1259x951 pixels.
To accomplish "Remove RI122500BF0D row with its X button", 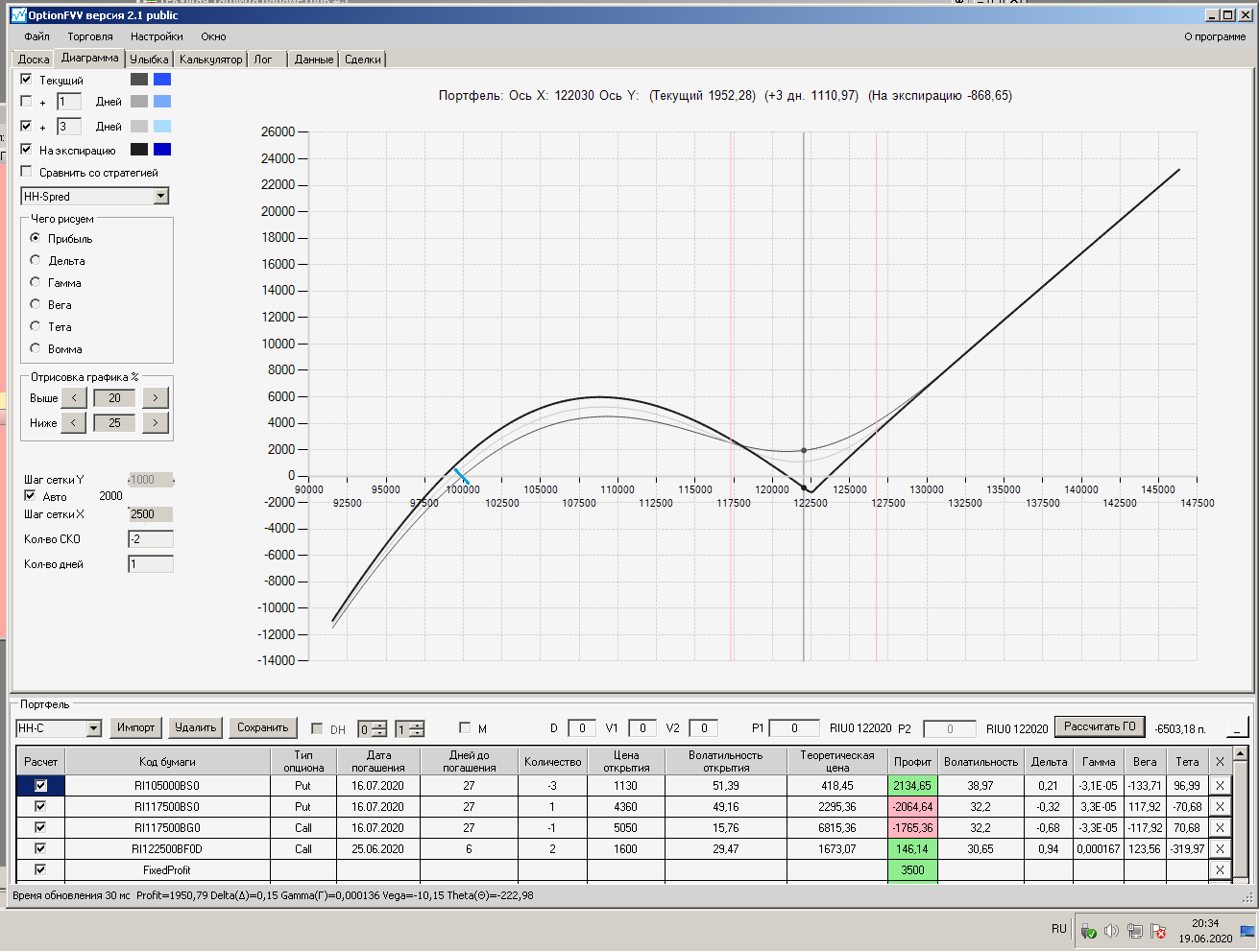I will coord(1220,849).
